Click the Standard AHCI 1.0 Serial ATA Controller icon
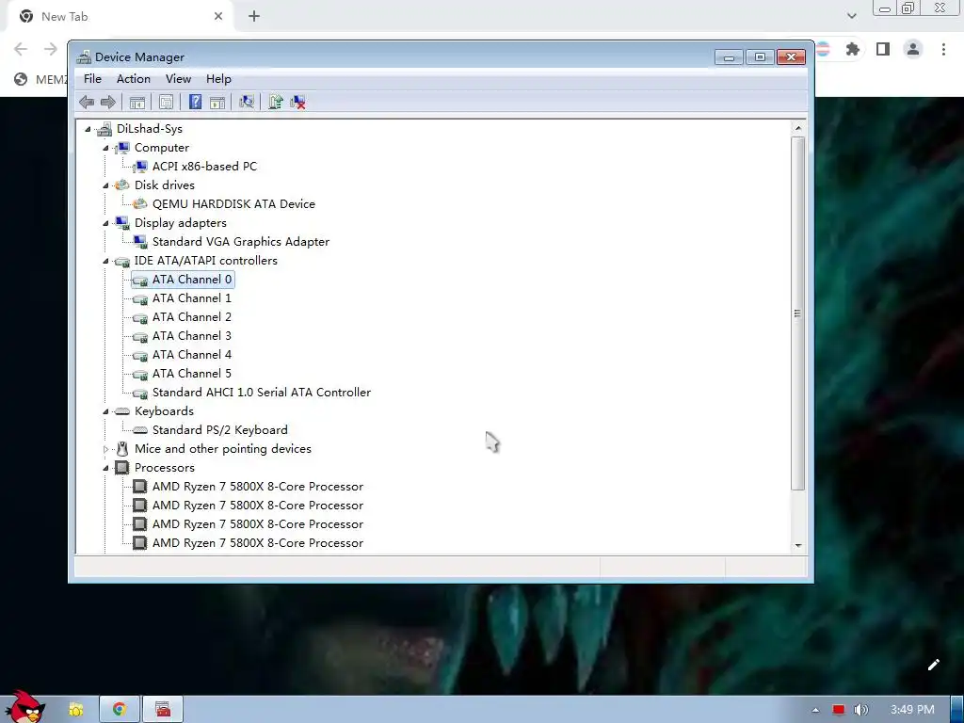 (140, 393)
